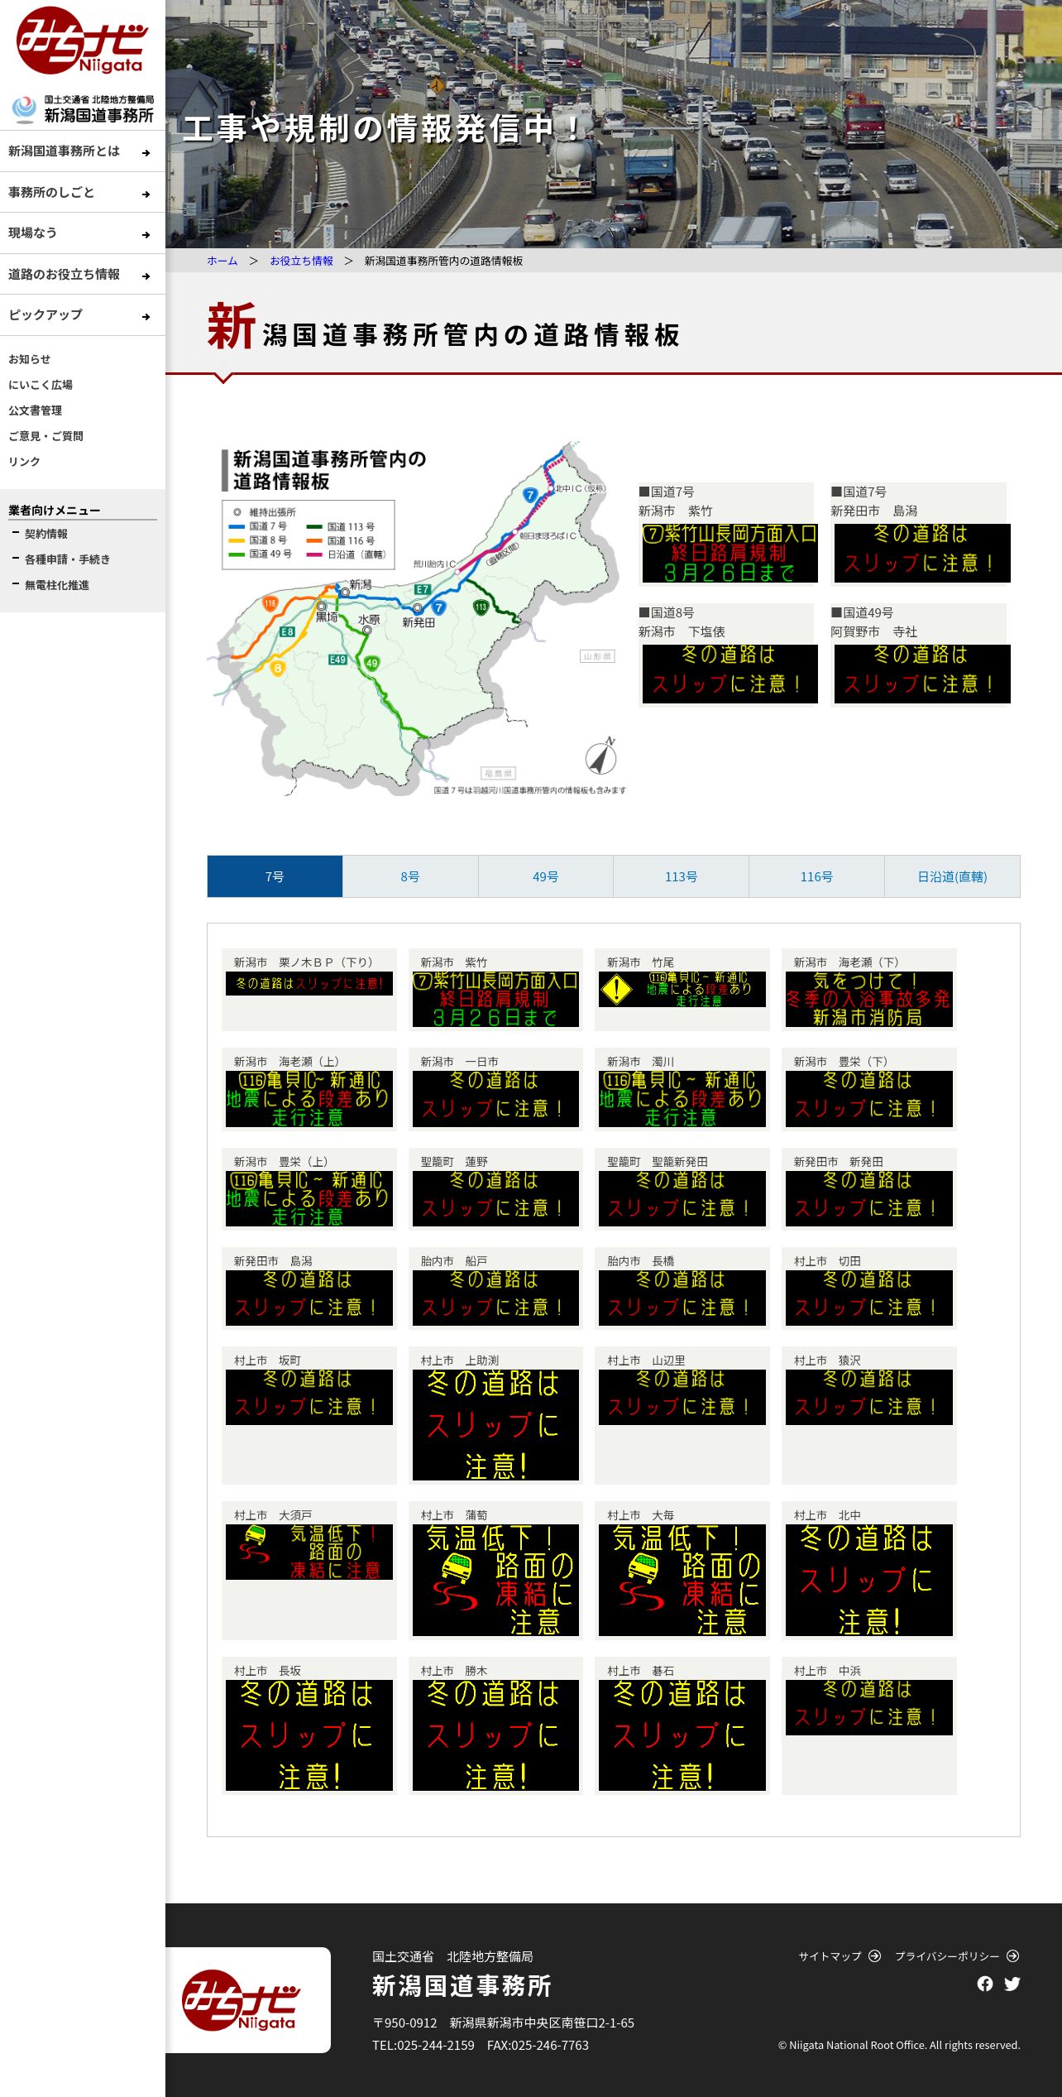
Task: Click route 113 marker on the map
Action: [x=481, y=607]
